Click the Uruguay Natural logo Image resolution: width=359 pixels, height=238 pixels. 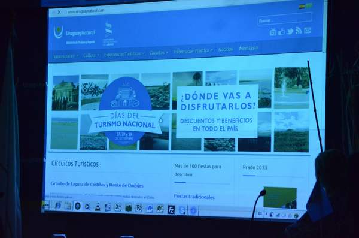tap(74, 34)
